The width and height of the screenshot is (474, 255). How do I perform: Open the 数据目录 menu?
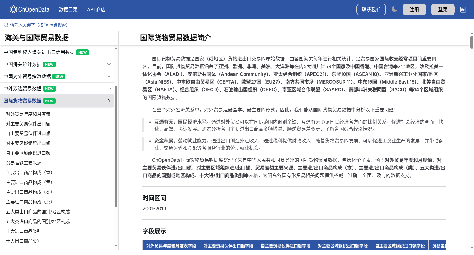pos(68,9)
